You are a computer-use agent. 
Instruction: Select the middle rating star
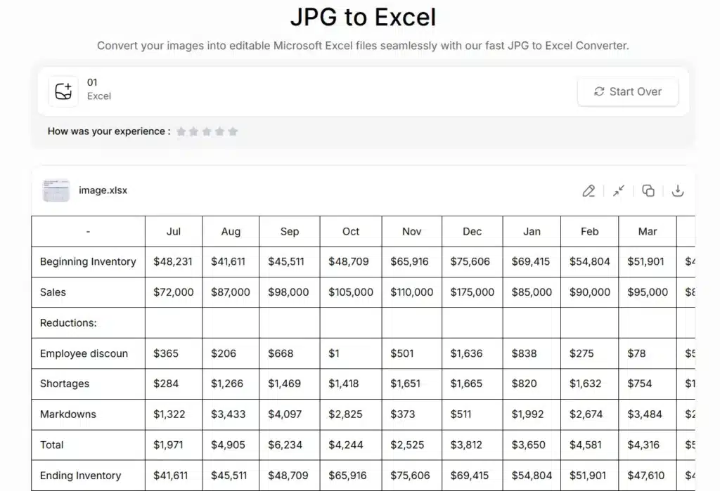click(207, 131)
